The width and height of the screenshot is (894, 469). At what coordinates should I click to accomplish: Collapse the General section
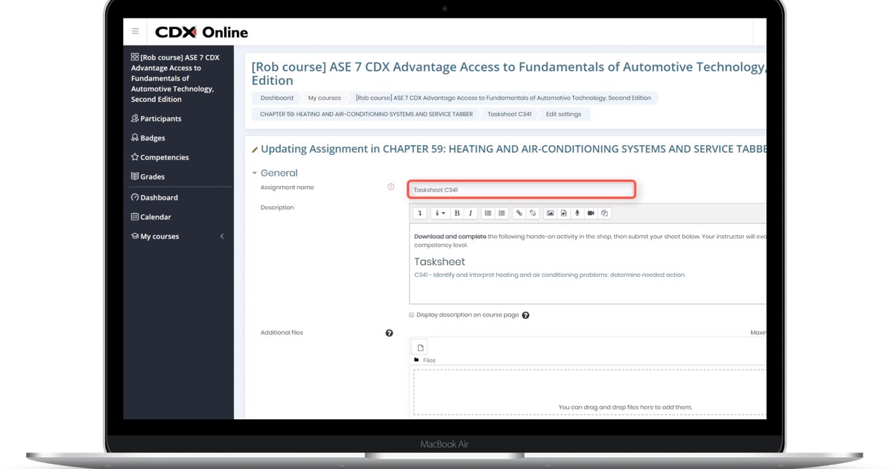pos(255,173)
